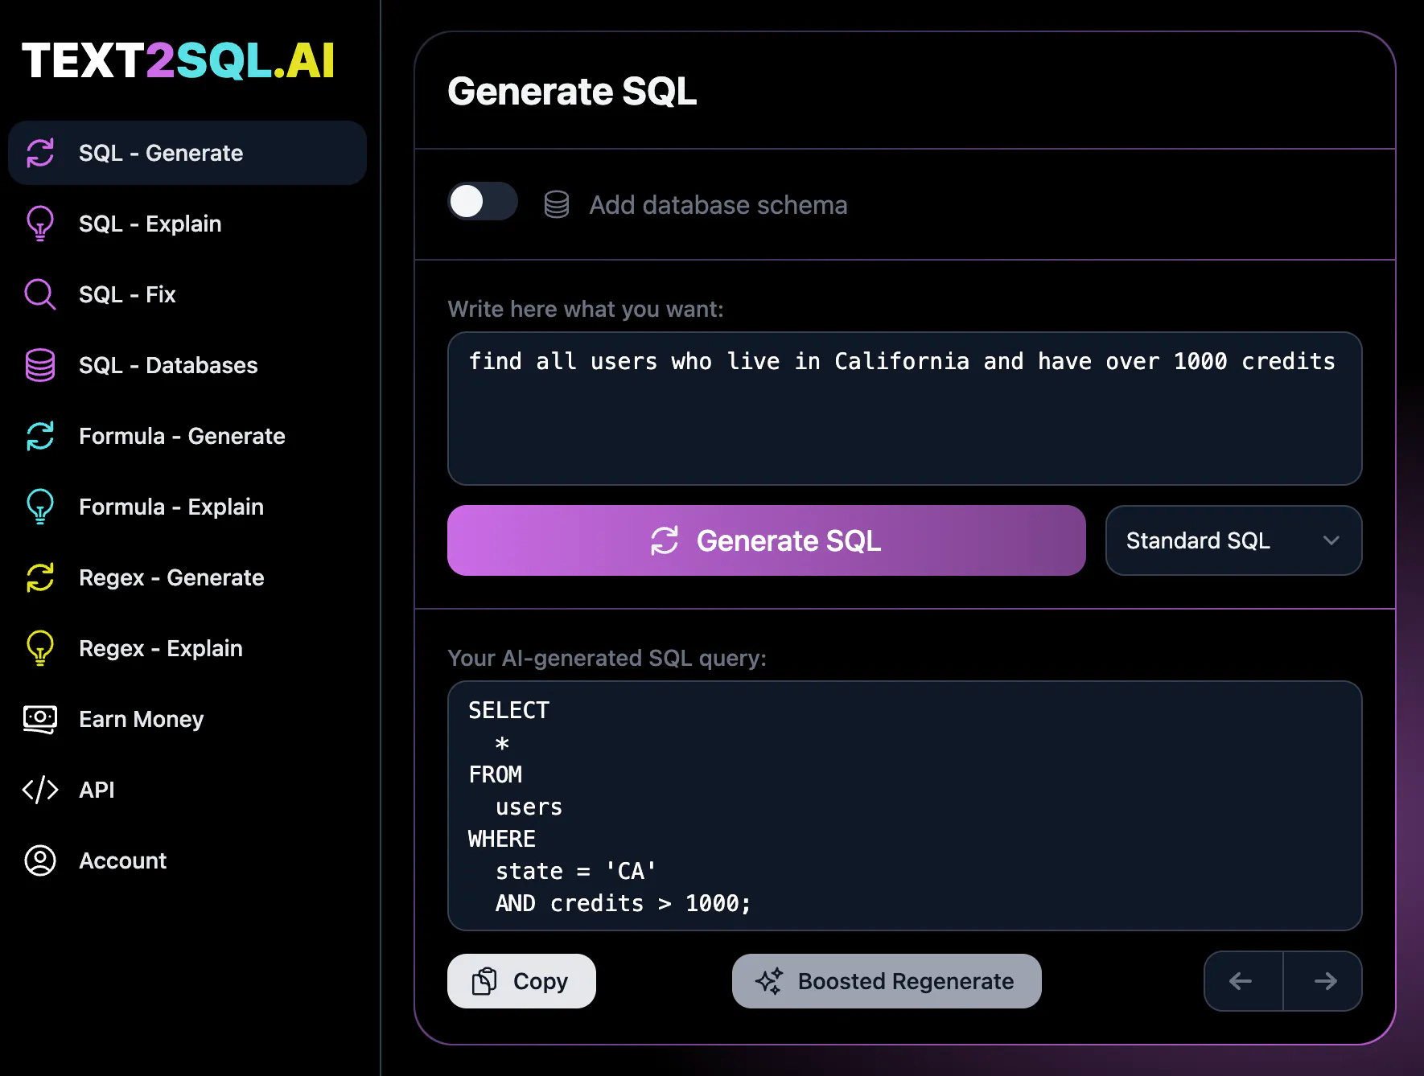Click the Regex - Generate refresh icon
The image size is (1424, 1076).
(x=40, y=577)
